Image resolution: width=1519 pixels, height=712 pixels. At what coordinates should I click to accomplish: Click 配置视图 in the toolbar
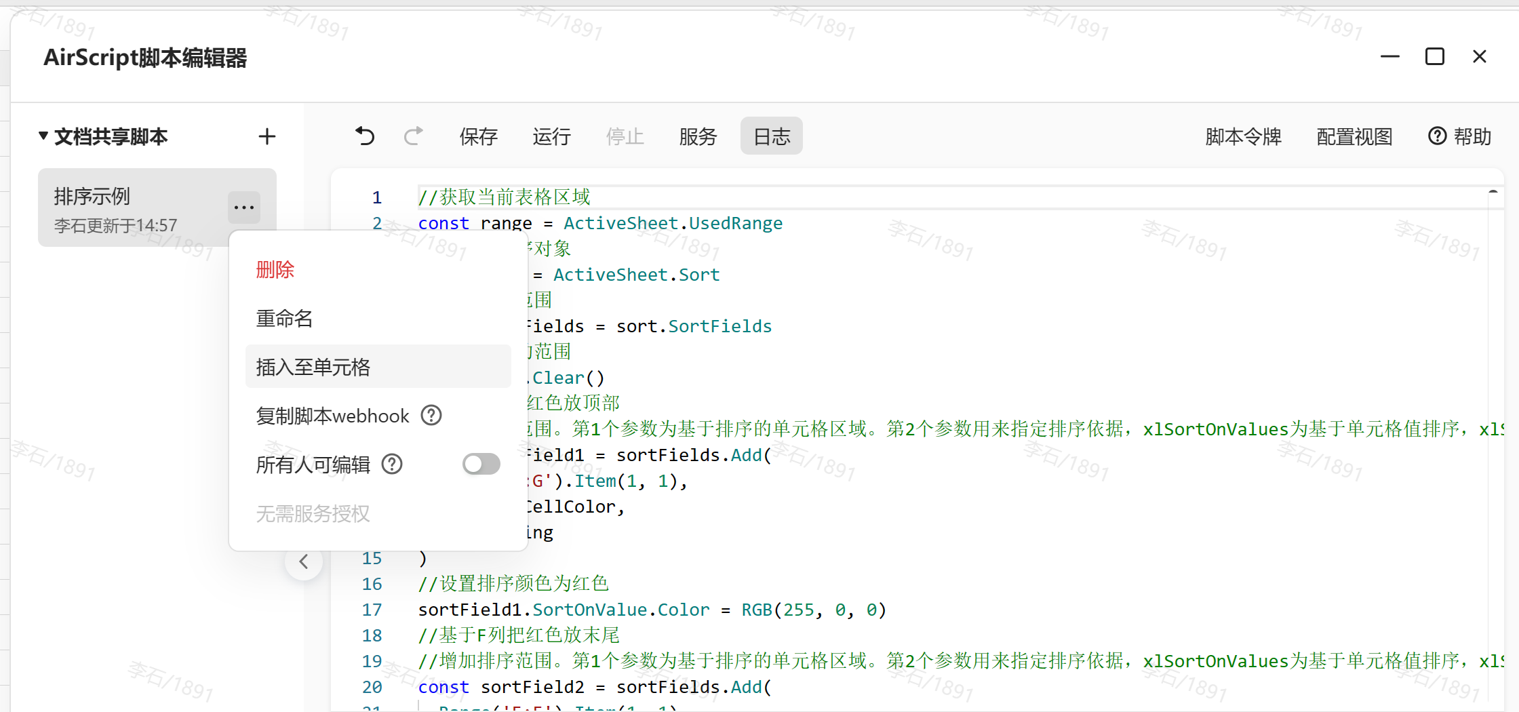(1354, 136)
